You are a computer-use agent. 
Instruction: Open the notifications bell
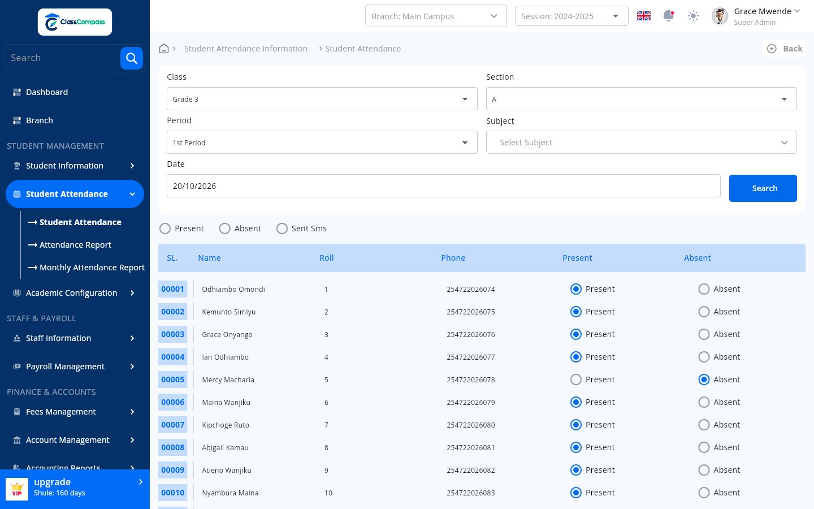[668, 16]
